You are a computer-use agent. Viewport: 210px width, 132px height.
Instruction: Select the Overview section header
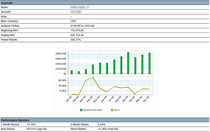[105, 3]
